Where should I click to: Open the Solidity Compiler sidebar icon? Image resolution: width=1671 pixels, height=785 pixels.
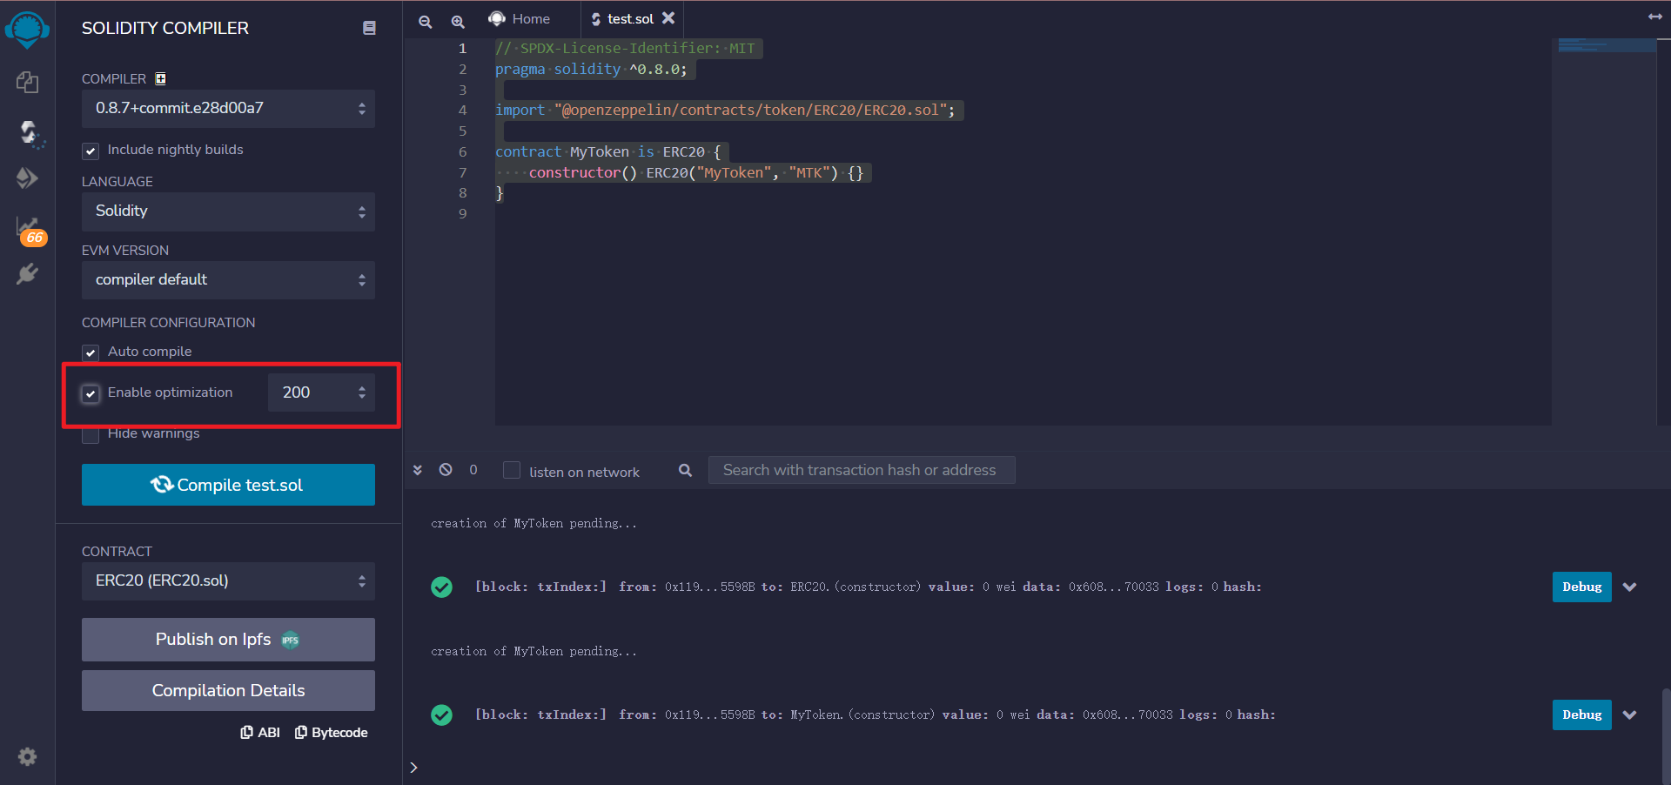point(30,133)
